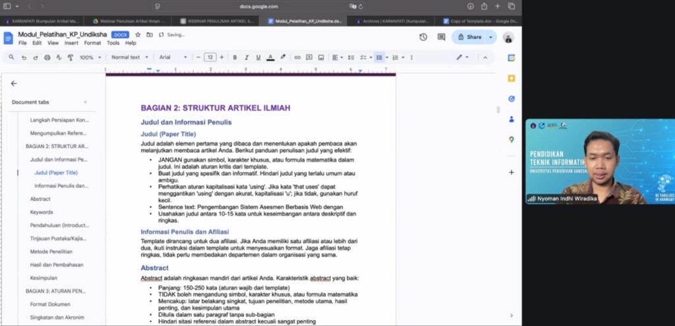The height and width of the screenshot is (326, 675).
Task: Open version history clock icon
Action: tap(423, 37)
